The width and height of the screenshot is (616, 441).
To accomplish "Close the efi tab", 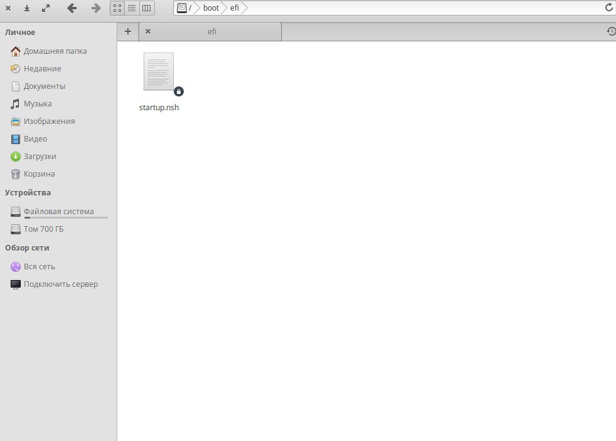I will [147, 31].
